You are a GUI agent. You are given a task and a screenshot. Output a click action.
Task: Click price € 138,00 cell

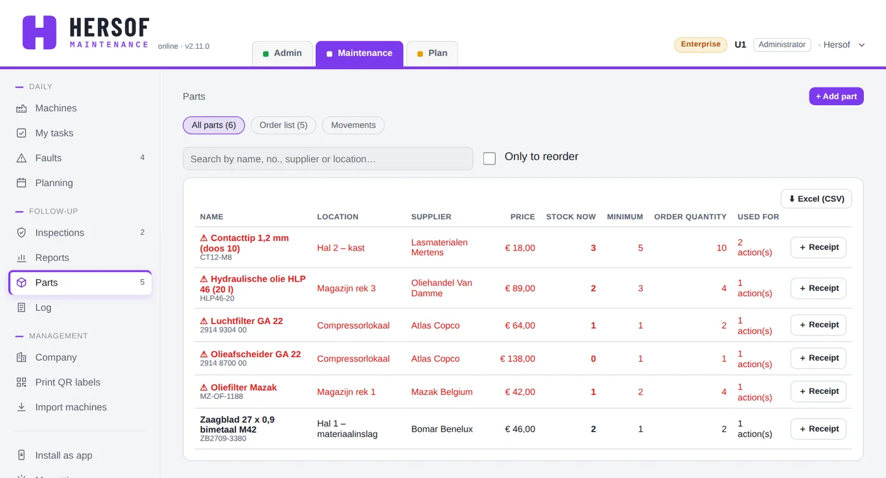518,359
